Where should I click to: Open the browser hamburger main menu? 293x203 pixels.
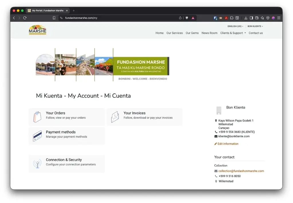pyautogui.click(x=279, y=18)
